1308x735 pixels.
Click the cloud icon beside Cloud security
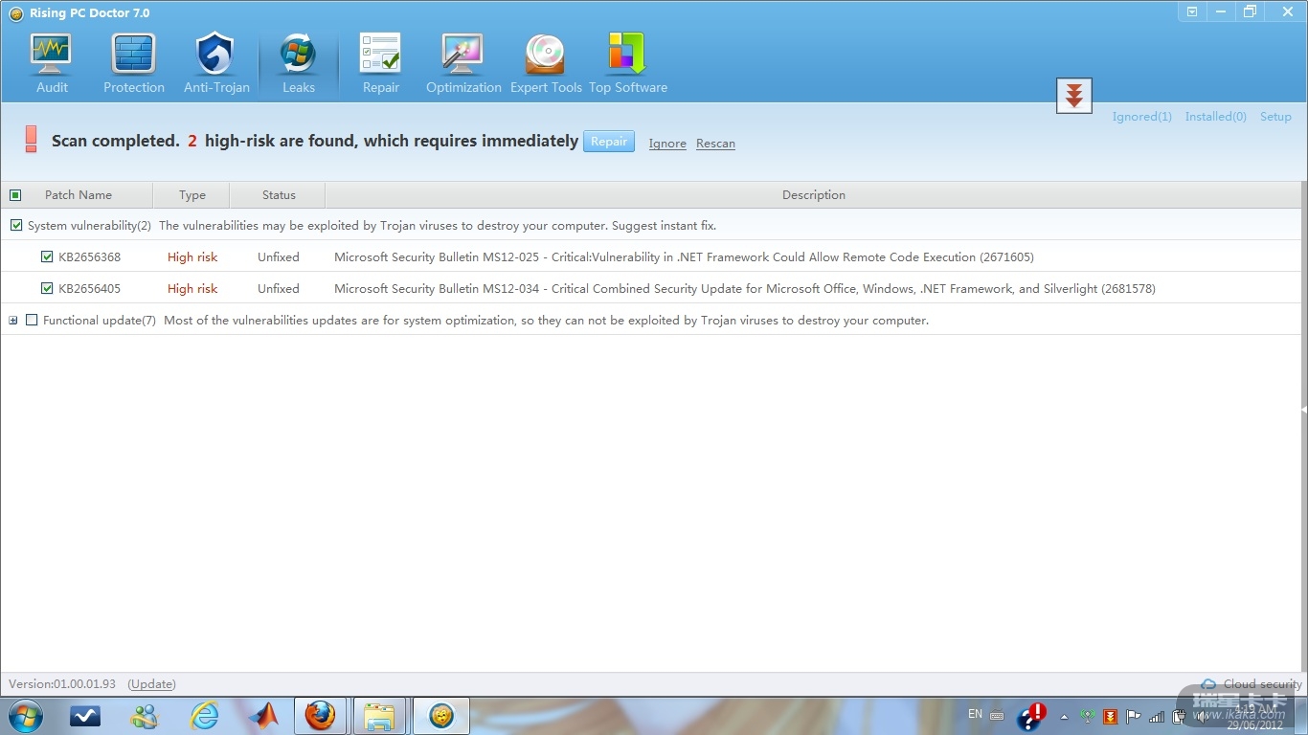[1208, 684]
